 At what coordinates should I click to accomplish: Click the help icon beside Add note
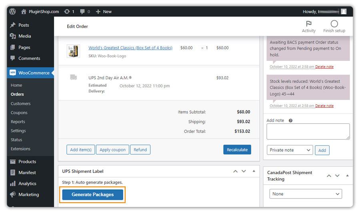290,121
